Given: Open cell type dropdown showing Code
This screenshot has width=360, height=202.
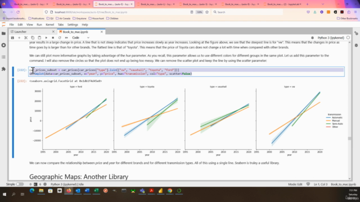Looking at the screenshot, I should click(80, 38).
